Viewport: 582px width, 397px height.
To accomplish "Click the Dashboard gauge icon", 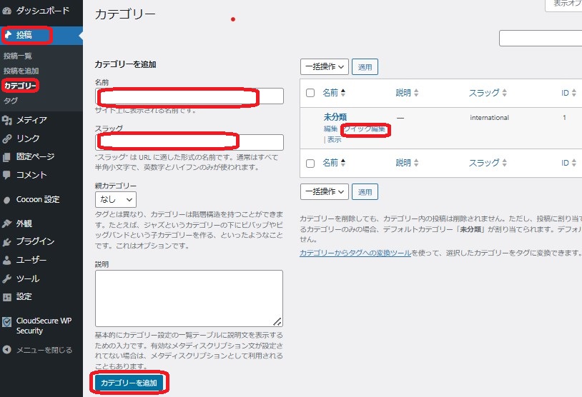I will tap(7, 11).
